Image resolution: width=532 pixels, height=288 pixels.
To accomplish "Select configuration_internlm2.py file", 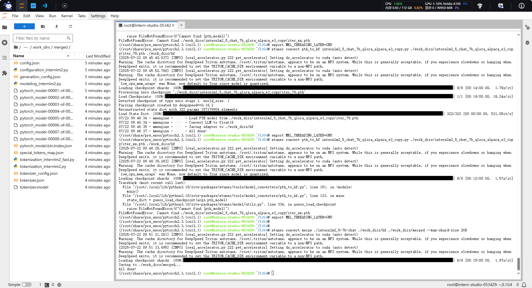I will pos(62,70).
